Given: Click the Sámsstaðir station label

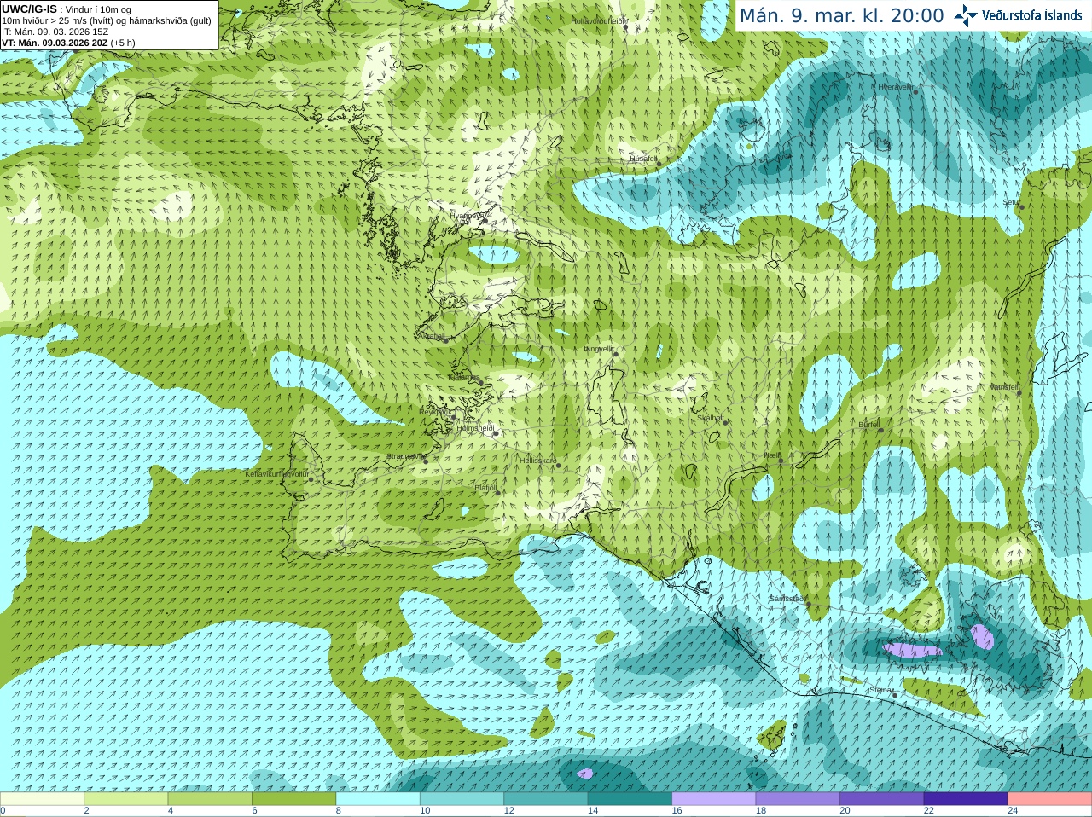Looking at the screenshot, I should coord(787,599).
